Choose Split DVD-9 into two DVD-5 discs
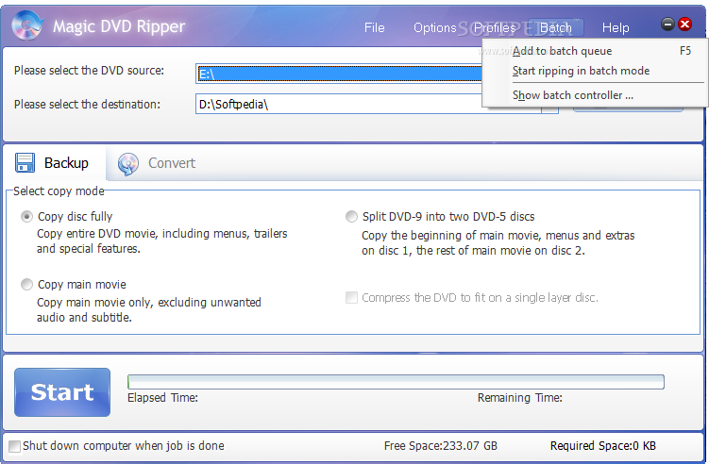 (351, 217)
